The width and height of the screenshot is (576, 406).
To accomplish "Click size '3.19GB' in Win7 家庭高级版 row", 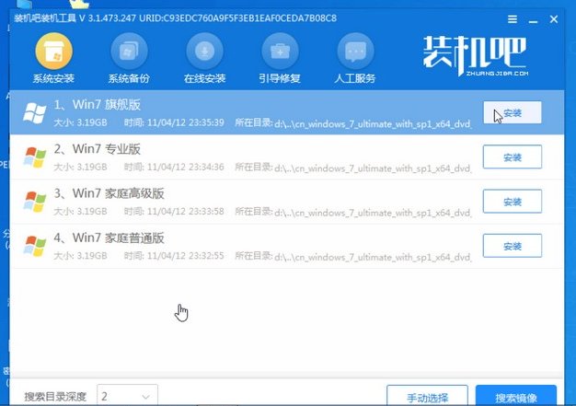I will point(92,212).
